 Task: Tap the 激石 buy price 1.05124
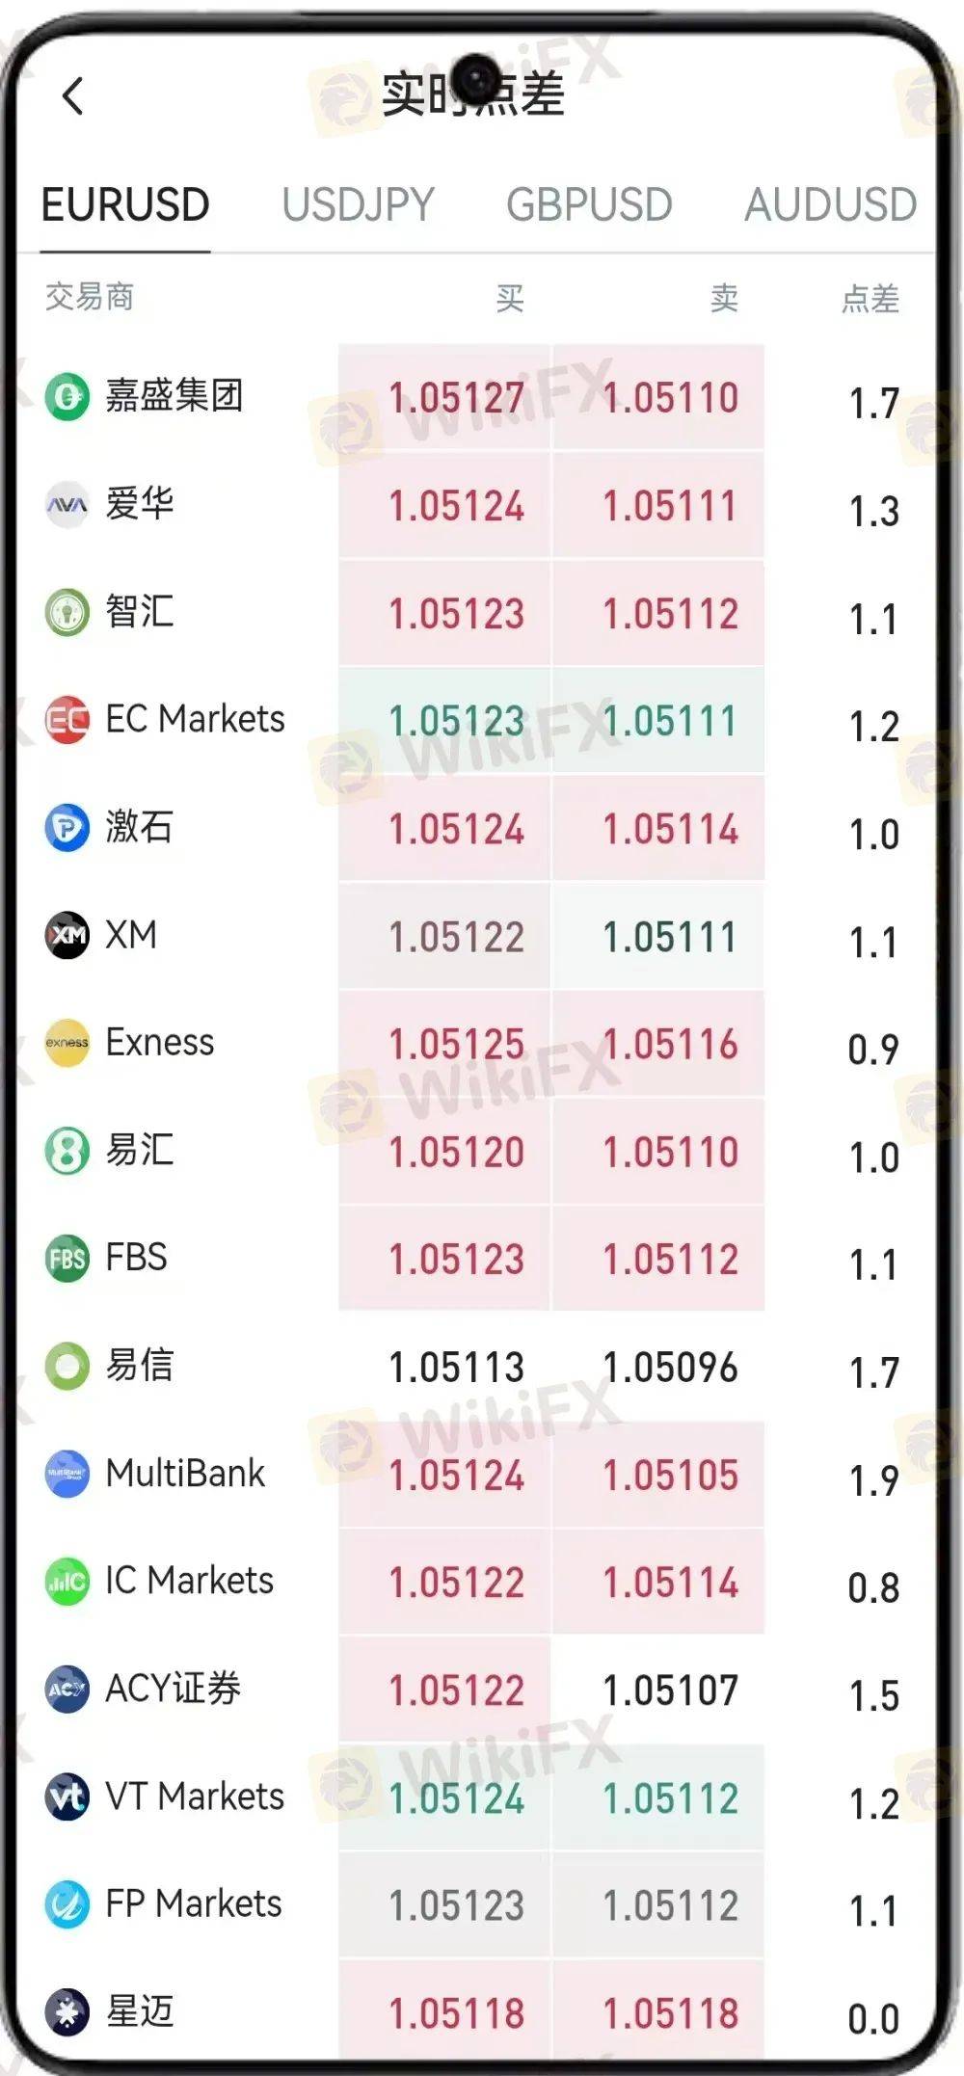456,830
